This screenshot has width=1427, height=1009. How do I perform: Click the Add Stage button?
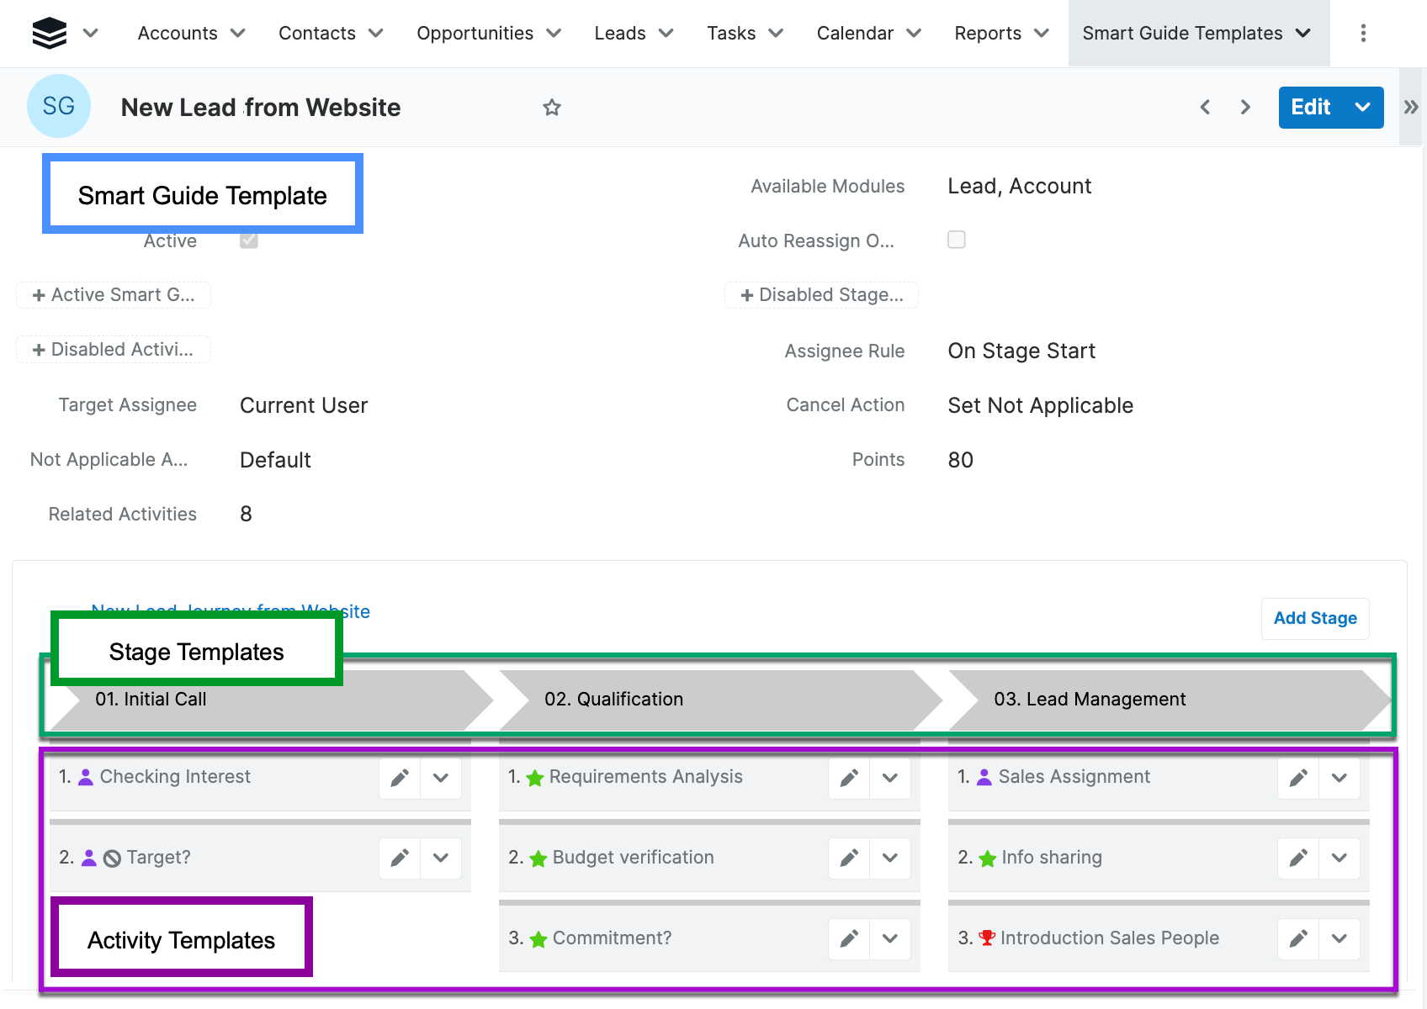point(1314,618)
